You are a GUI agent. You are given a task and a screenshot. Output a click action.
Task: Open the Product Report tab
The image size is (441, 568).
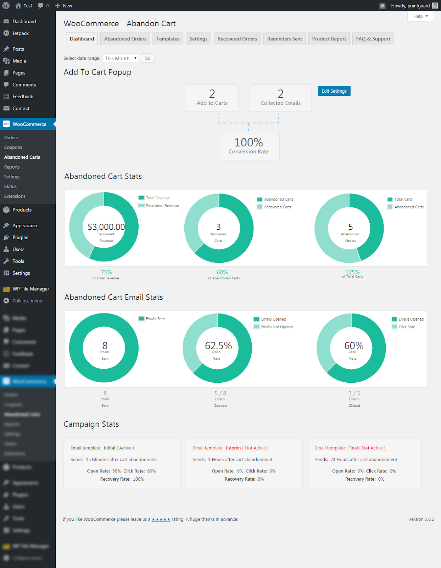pos(329,39)
